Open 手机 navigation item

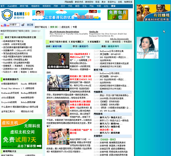(70, 6)
